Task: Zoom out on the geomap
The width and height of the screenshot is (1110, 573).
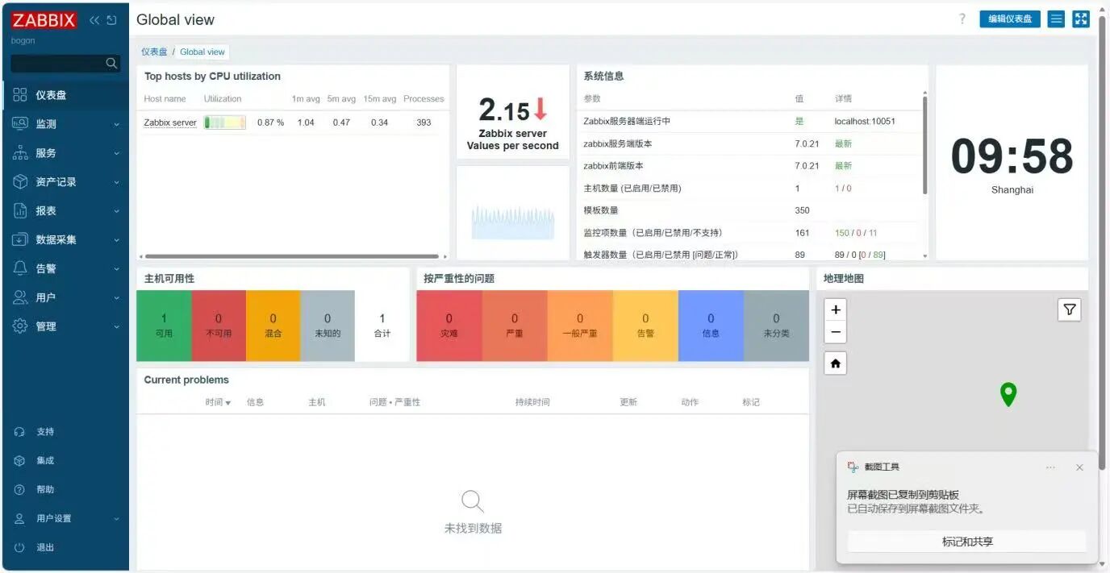Action: (836, 331)
